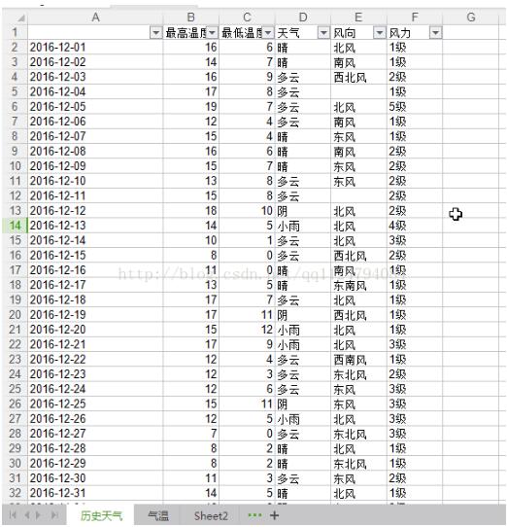The width and height of the screenshot is (507, 527).
Task: Click the 4级 cell for 2016-12-13
Action: [x=415, y=226]
